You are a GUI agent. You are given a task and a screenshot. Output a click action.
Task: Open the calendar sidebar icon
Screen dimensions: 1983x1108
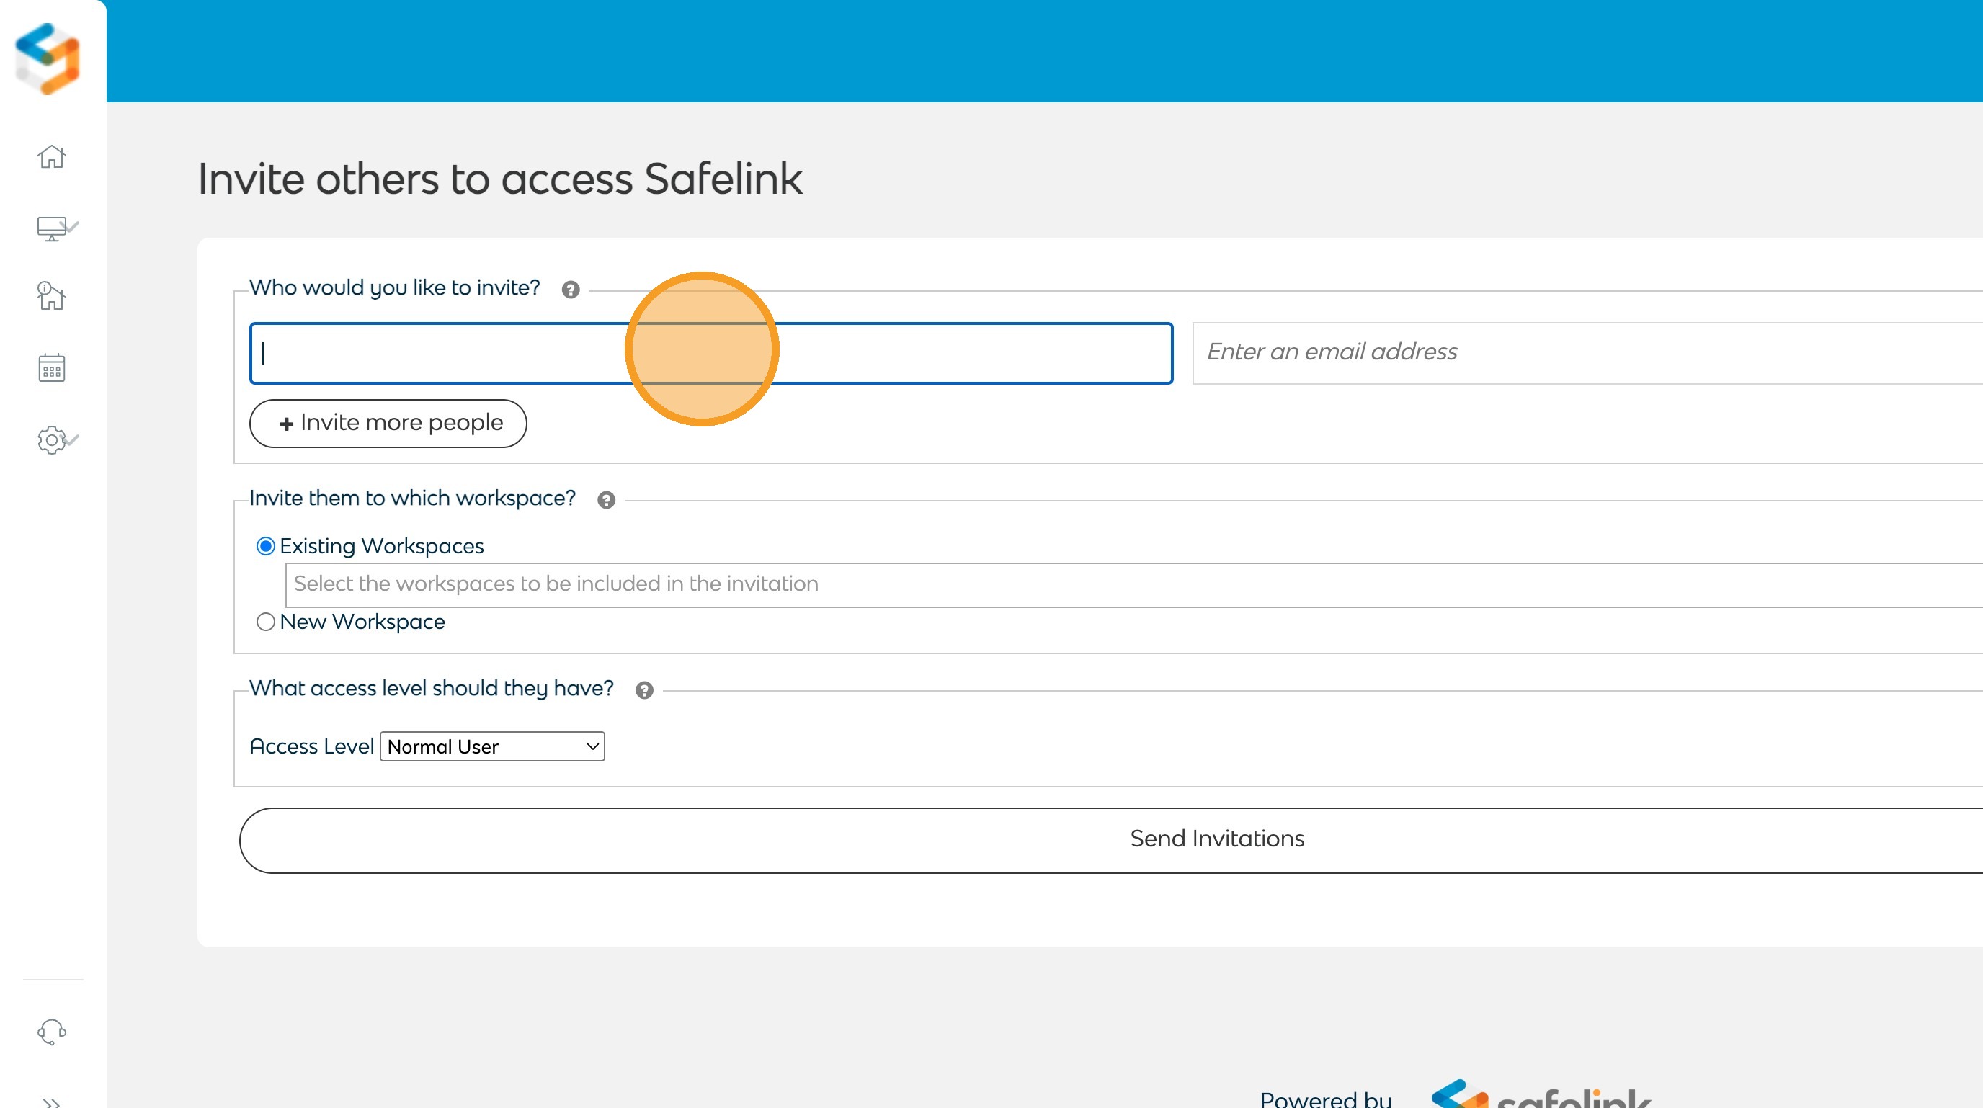(x=52, y=368)
